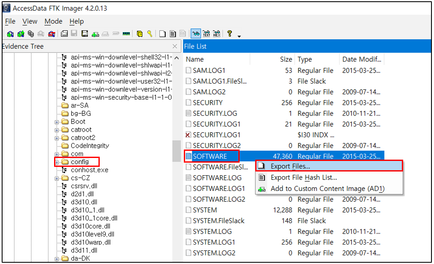
Task: Toggle the HEX view glasses icon
Action: click(x=217, y=34)
